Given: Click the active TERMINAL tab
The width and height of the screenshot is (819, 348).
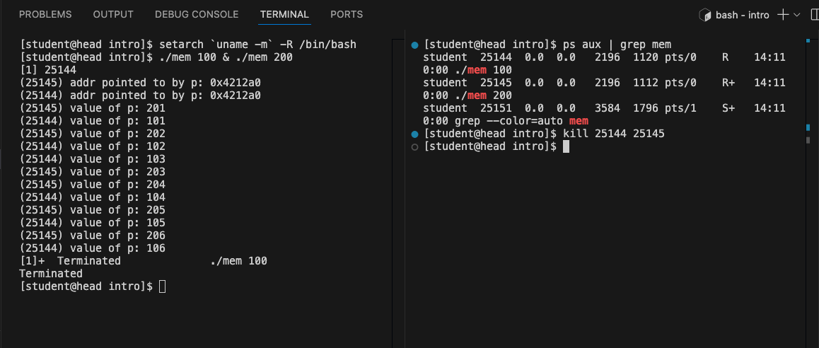Looking at the screenshot, I should coord(284,14).
